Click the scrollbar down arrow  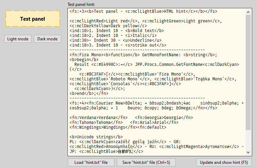pyautogui.click(x=248, y=152)
